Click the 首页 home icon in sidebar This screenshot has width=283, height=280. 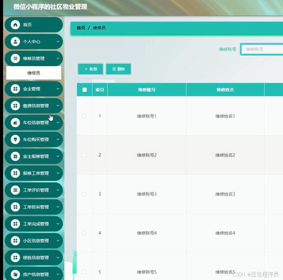pos(15,25)
